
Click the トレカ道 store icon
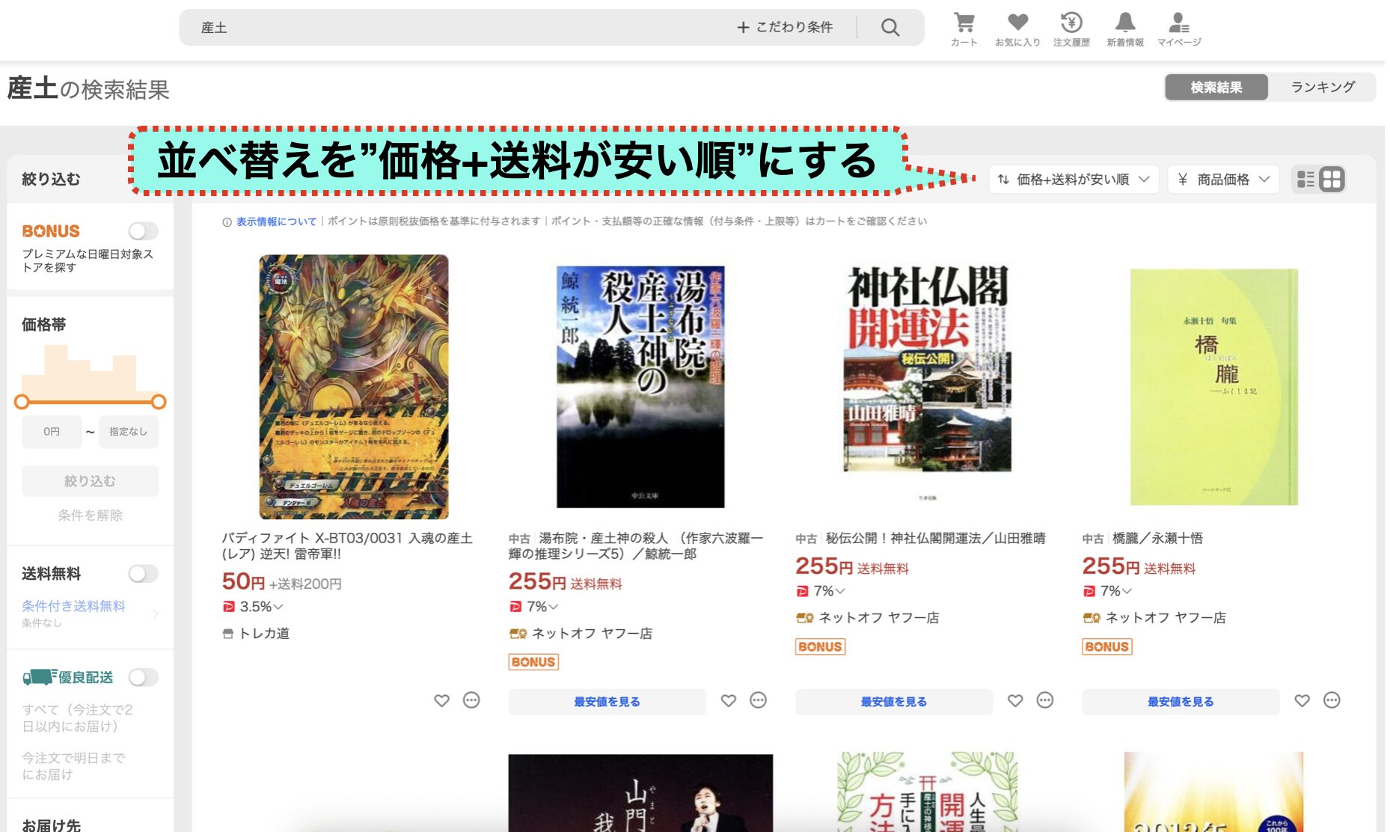coord(228,634)
